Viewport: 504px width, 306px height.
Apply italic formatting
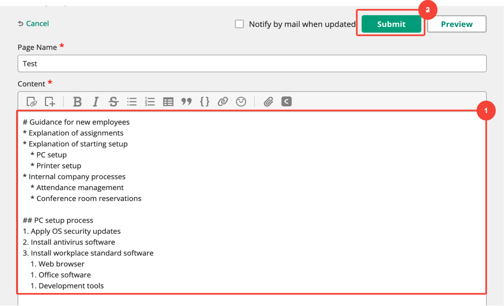(96, 102)
